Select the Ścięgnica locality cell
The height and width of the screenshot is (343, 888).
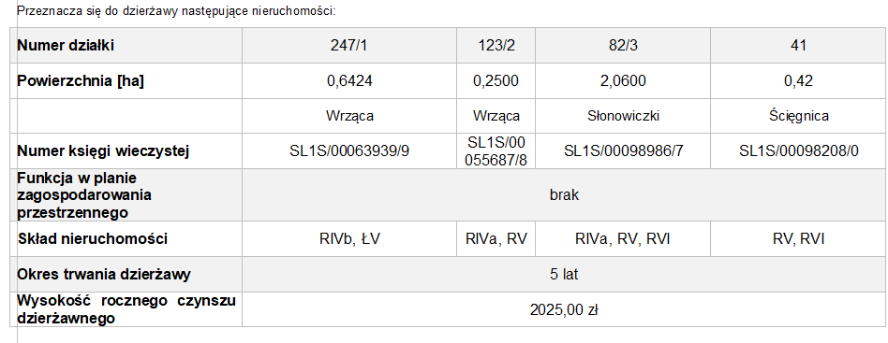(x=798, y=116)
